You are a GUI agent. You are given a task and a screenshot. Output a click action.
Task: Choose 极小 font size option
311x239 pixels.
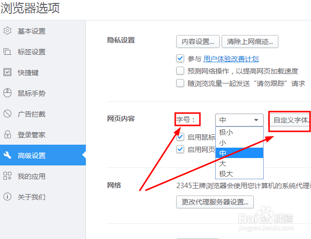(239, 132)
